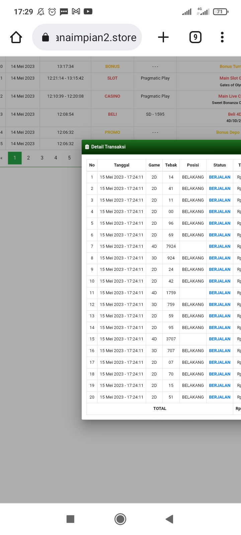241x535 pixels.
Task: Jump to pagination page 5
Action: point(70,158)
